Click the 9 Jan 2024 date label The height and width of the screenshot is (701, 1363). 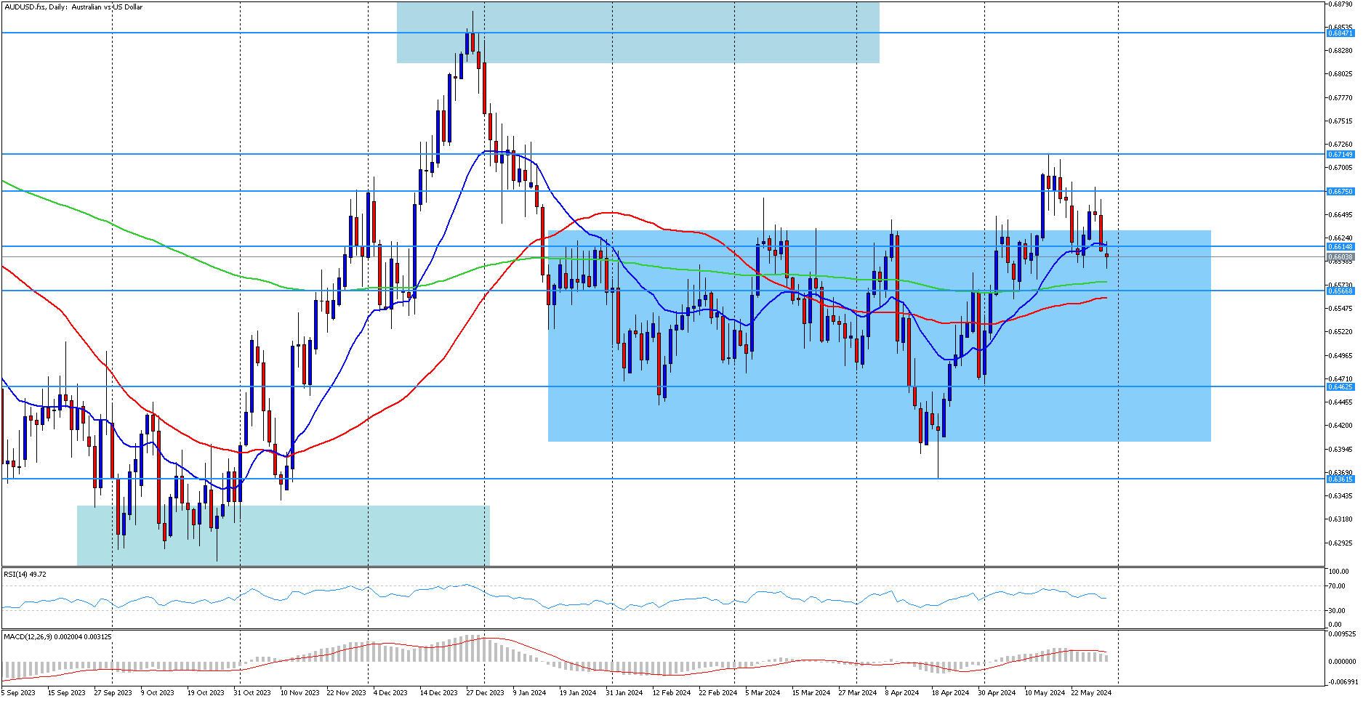point(529,693)
